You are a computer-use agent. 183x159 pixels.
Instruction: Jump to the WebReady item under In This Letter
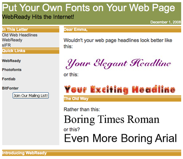tap(12, 40)
